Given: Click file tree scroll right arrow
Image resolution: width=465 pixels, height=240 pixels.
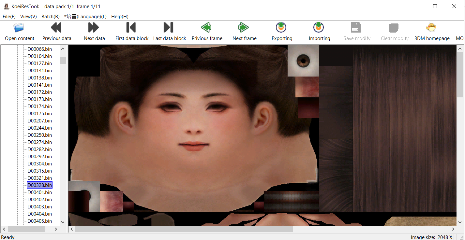Looking at the screenshot, I should (x=56, y=229).
